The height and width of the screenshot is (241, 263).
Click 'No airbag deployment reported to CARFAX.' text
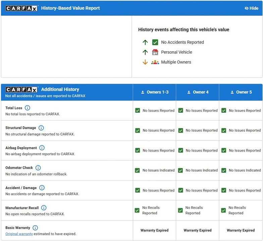pyautogui.click(x=40, y=154)
